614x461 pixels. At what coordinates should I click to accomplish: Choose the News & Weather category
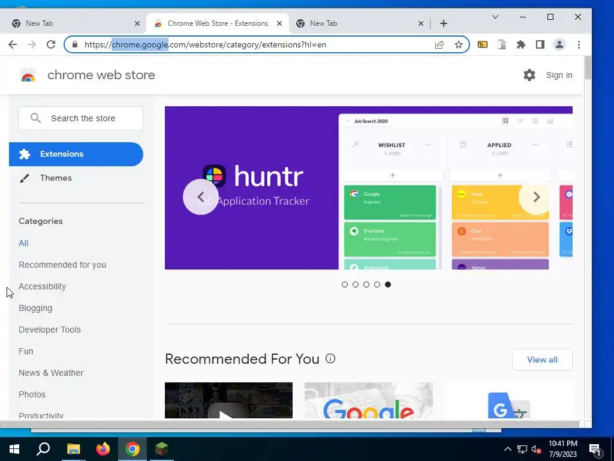click(x=51, y=372)
